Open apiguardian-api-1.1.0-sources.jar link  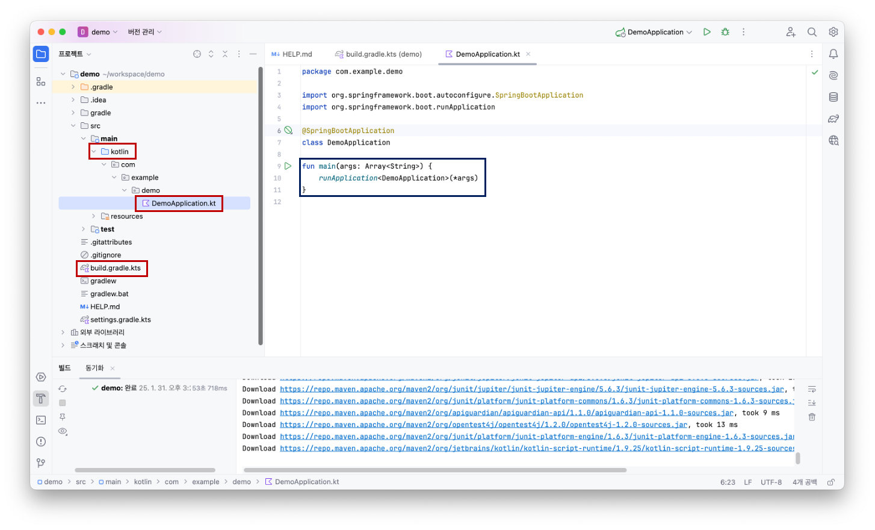(x=507, y=413)
